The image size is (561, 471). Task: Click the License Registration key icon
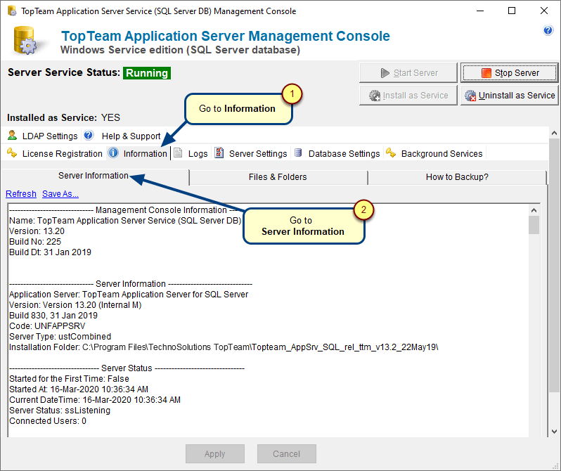click(12, 153)
